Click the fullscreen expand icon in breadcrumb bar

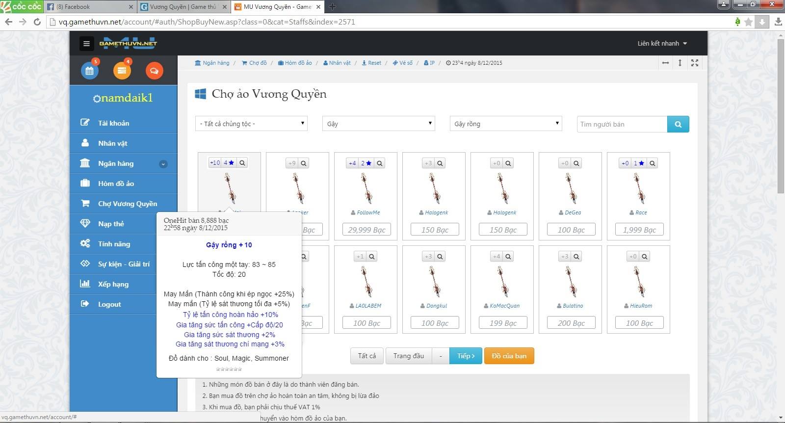(x=695, y=63)
